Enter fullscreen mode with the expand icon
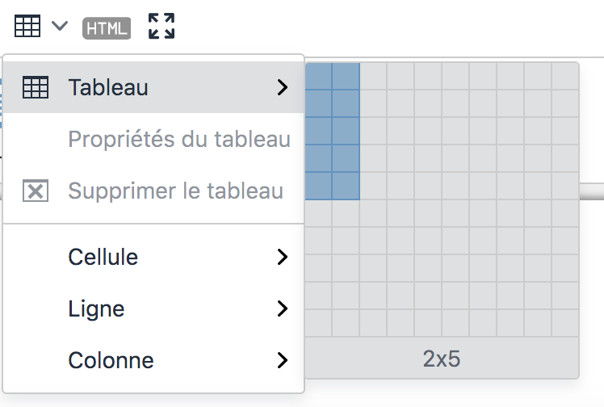The image size is (604, 407). click(161, 26)
